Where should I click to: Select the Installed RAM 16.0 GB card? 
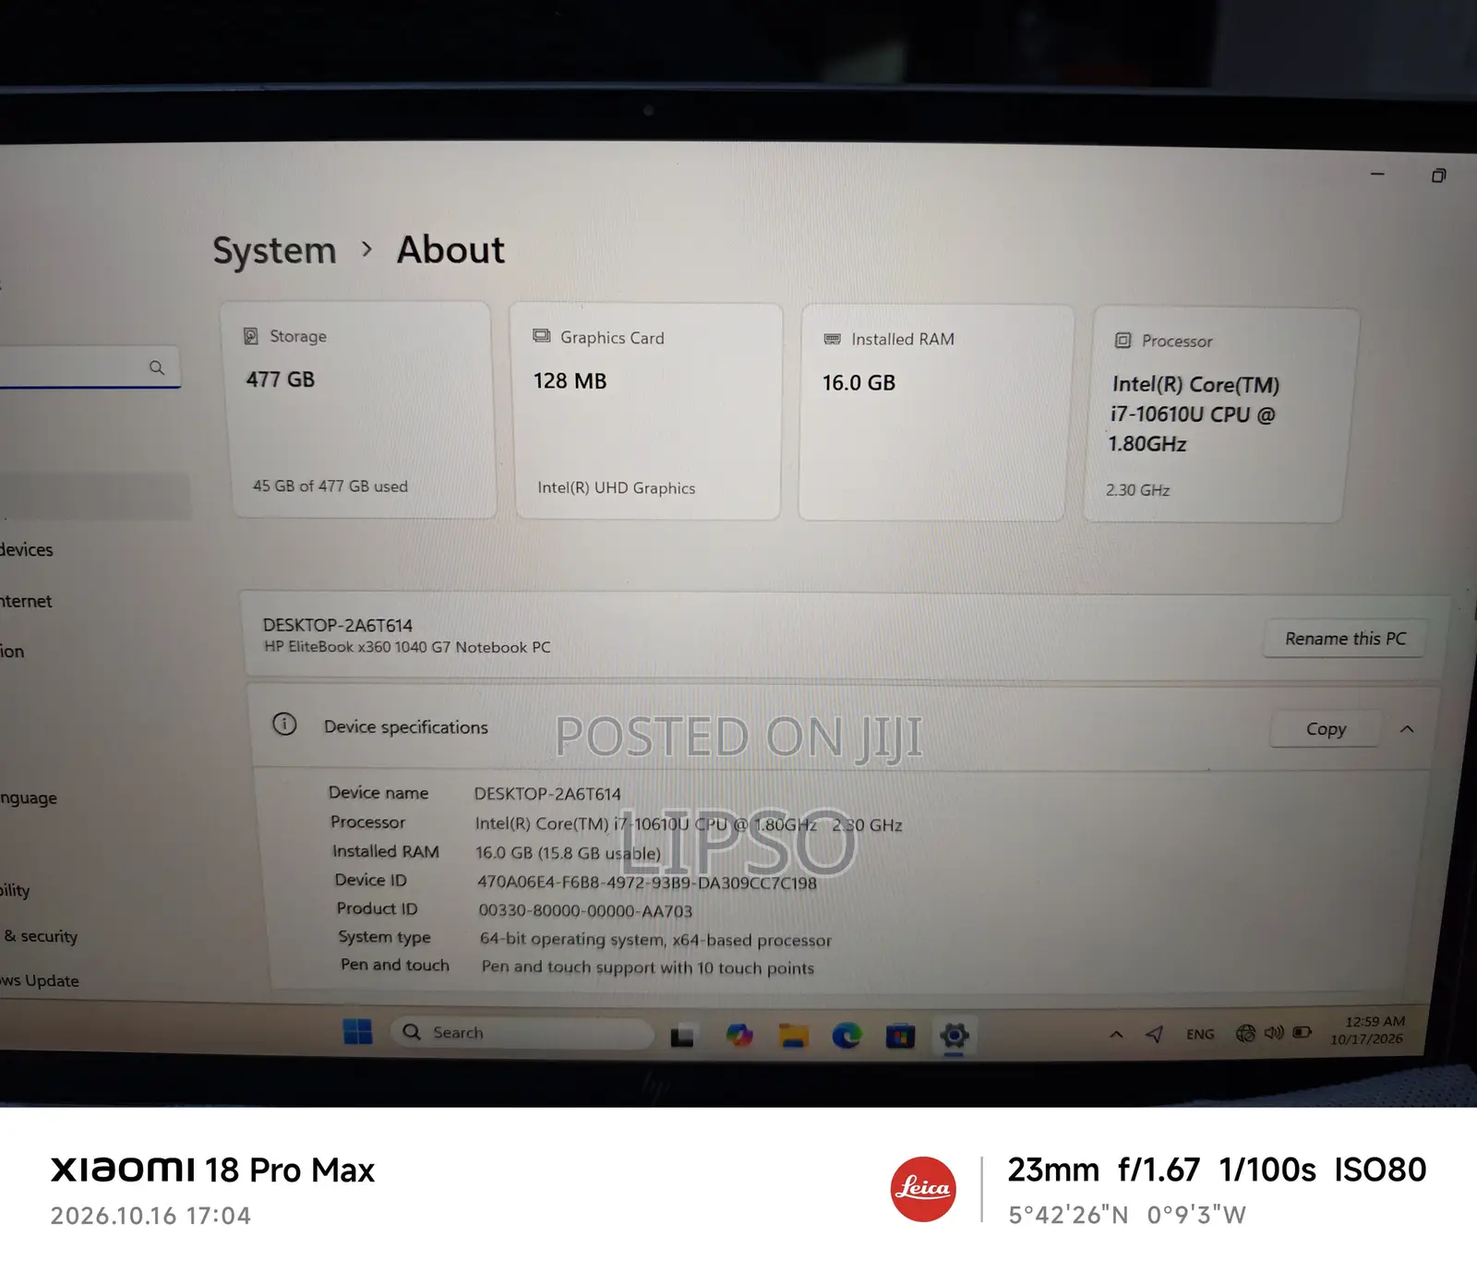pos(934,413)
